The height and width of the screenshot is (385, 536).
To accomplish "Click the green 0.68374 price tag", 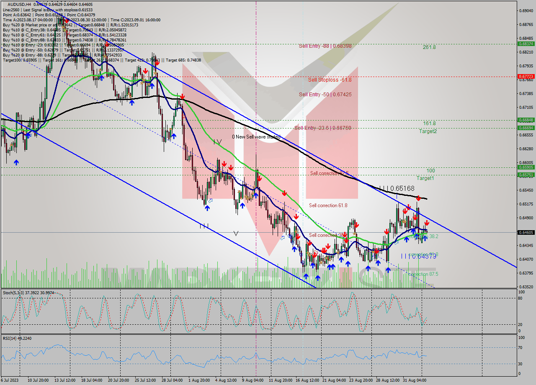I will 526,44.
